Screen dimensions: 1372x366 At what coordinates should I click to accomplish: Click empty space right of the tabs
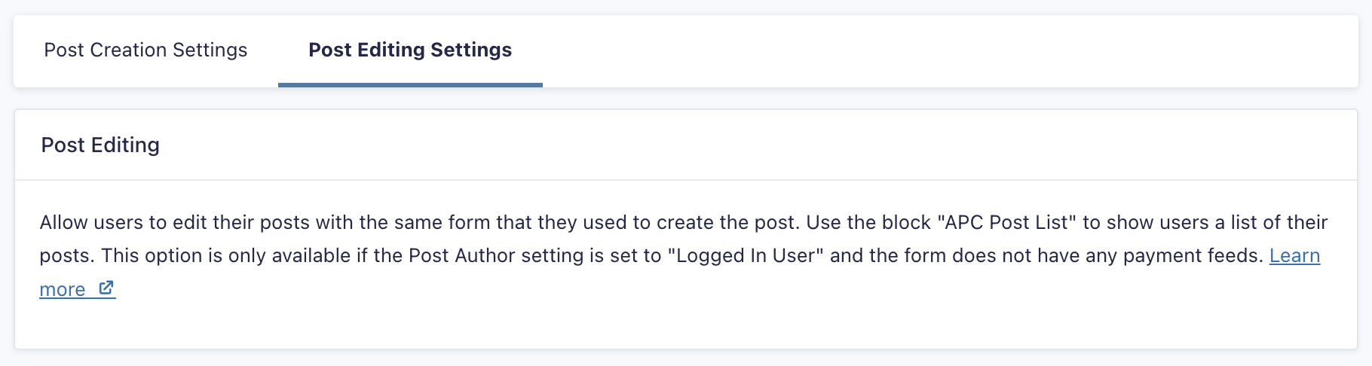pyautogui.click(x=942, y=50)
